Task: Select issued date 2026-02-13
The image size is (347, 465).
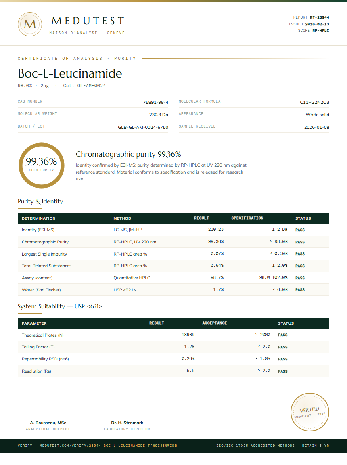Action: 317,24
